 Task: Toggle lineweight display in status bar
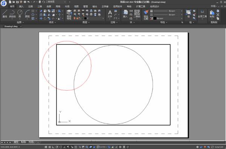76,147
